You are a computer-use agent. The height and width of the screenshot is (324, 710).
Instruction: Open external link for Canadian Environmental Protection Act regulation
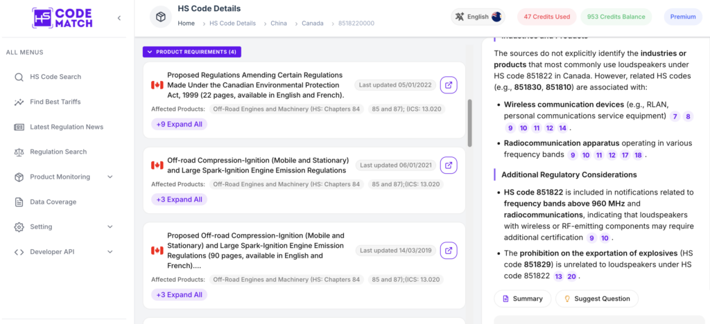click(449, 85)
